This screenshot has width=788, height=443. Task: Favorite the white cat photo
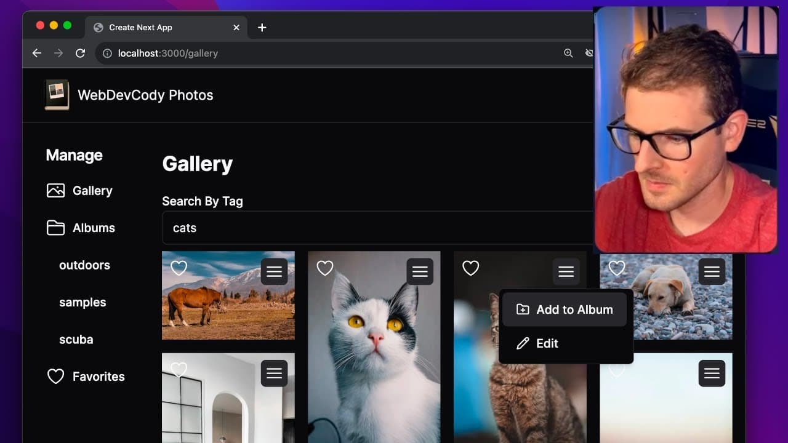coord(324,268)
